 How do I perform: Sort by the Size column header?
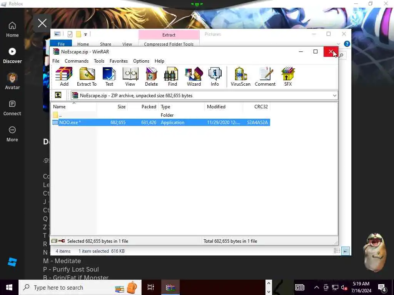tap(112, 107)
